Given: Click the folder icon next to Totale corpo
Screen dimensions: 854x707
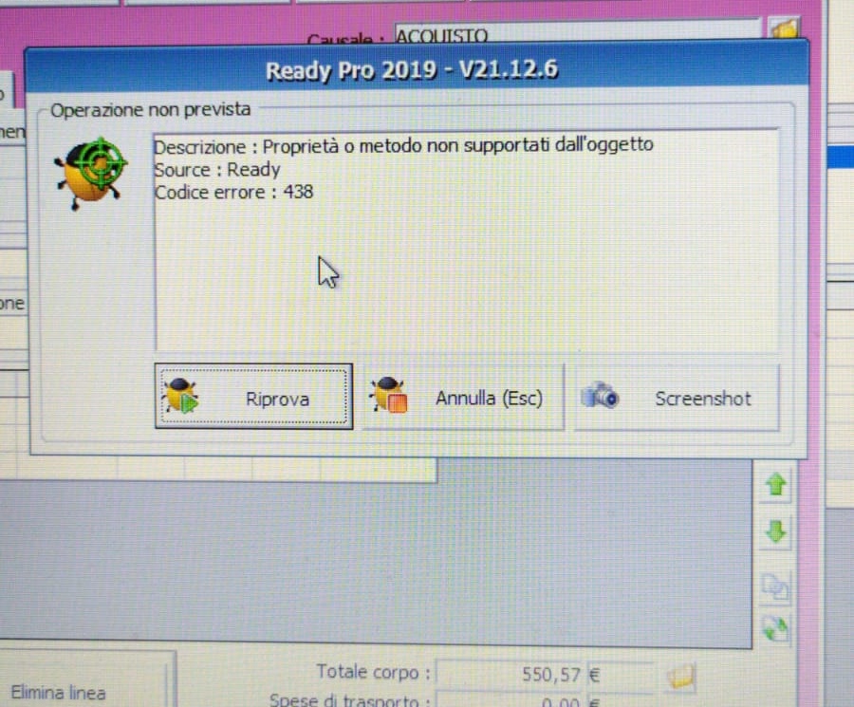Looking at the screenshot, I should point(680,676).
